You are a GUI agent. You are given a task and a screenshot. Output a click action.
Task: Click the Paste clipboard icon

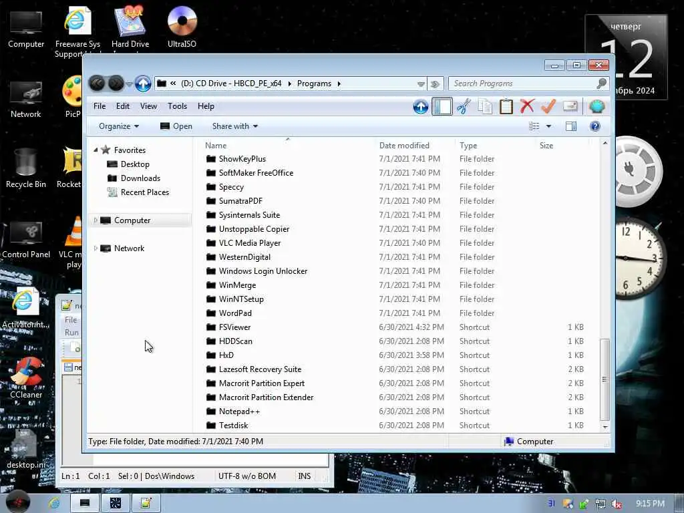(506, 106)
